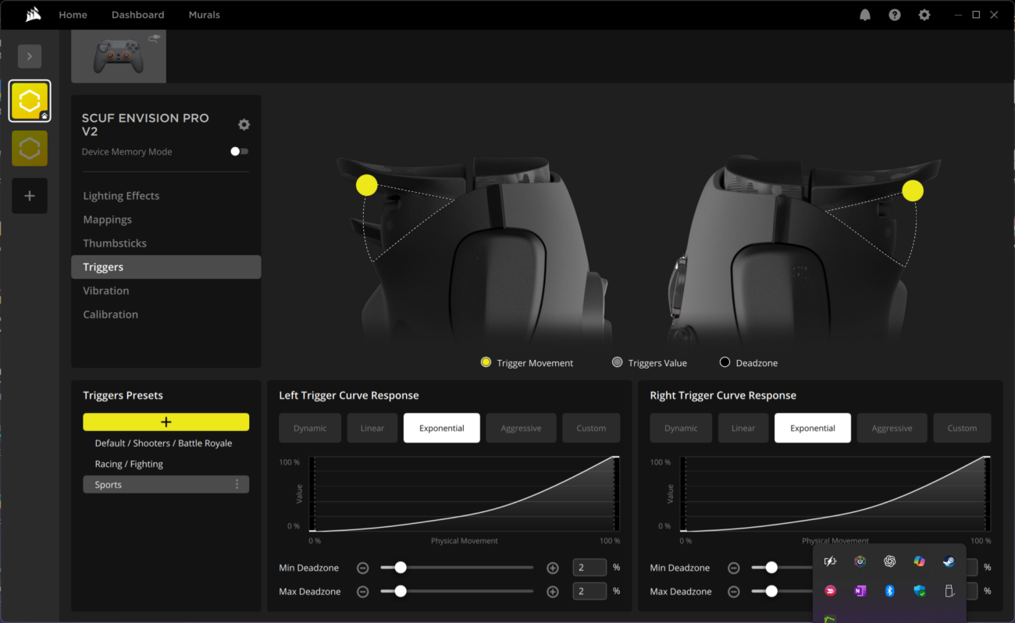The height and width of the screenshot is (623, 1015).
Task: Set right trigger curve to Custom
Action: [x=962, y=428]
